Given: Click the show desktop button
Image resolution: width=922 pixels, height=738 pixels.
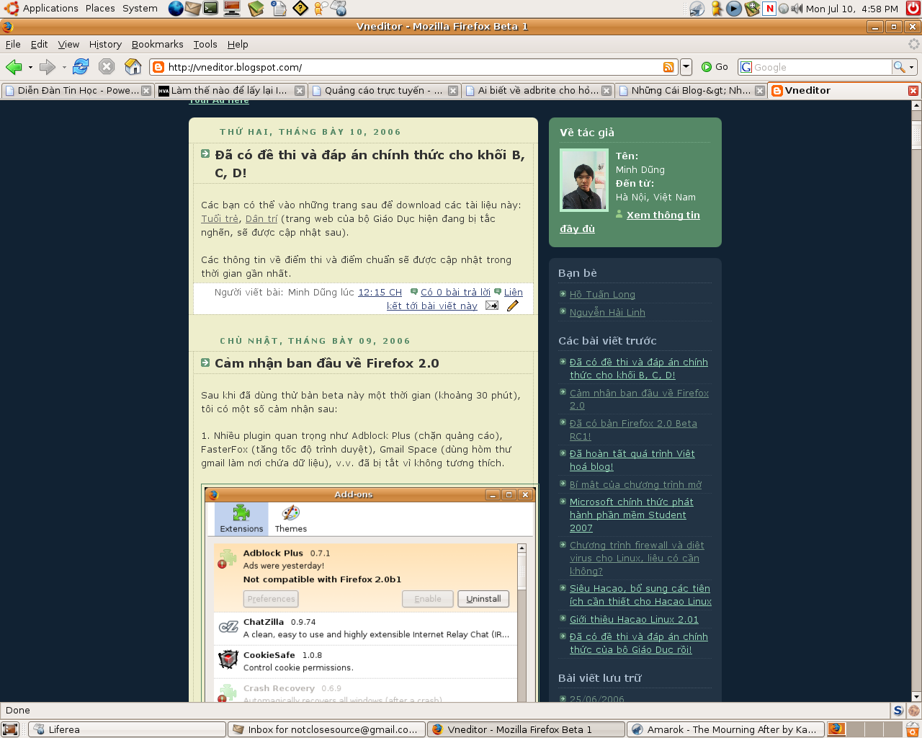Looking at the screenshot, I should (x=10, y=729).
